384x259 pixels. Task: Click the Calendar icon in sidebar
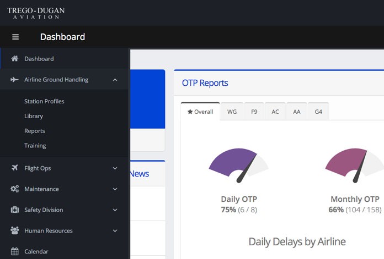click(15, 252)
